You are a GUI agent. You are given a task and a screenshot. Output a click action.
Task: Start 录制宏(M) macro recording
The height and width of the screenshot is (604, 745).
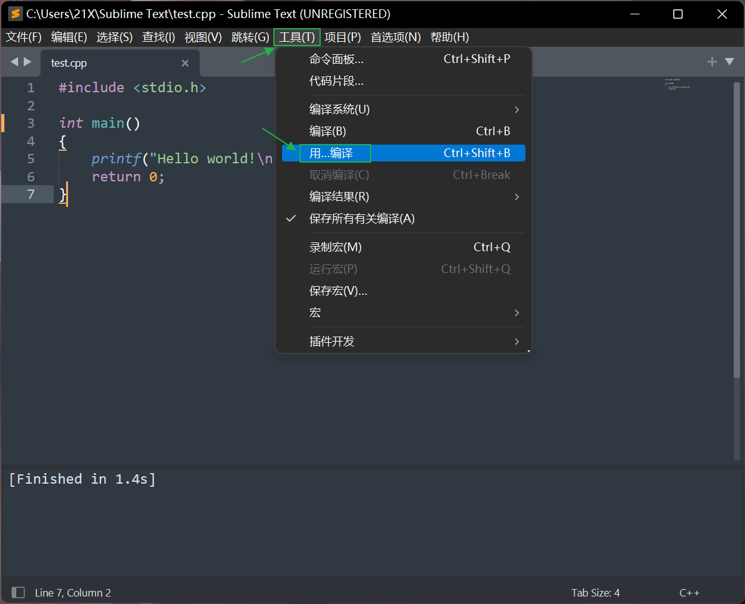coord(403,247)
